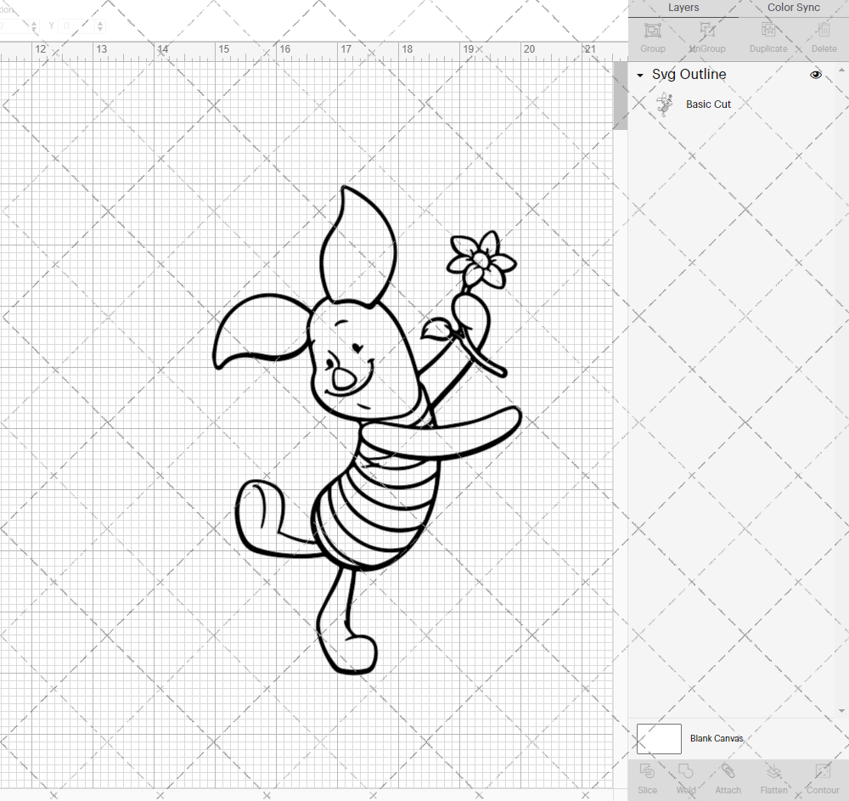Switch to the Layers tab

pyautogui.click(x=683, y=8)
